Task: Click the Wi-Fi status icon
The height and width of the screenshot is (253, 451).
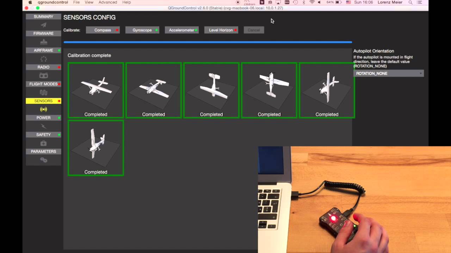Action: point(312,2)
